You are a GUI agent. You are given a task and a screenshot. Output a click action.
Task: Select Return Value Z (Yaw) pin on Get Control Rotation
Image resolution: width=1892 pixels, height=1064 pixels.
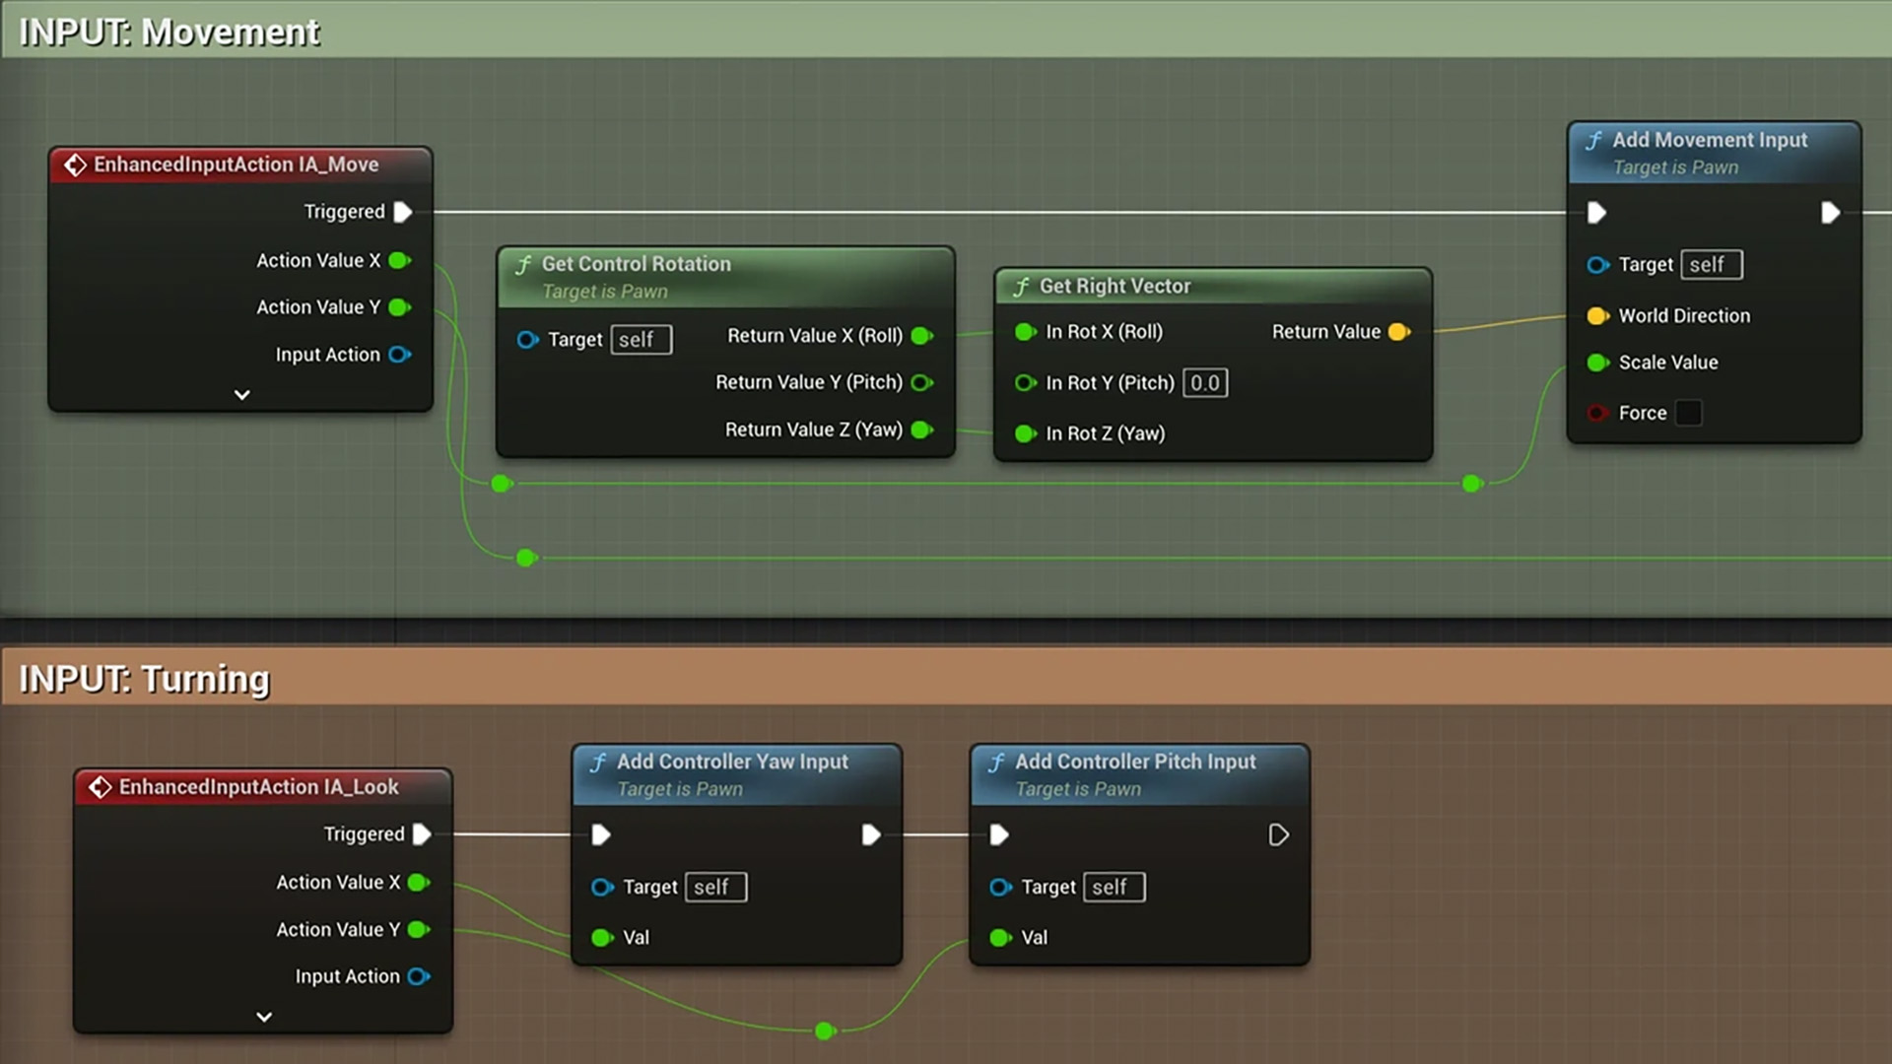tap(922, 430)
